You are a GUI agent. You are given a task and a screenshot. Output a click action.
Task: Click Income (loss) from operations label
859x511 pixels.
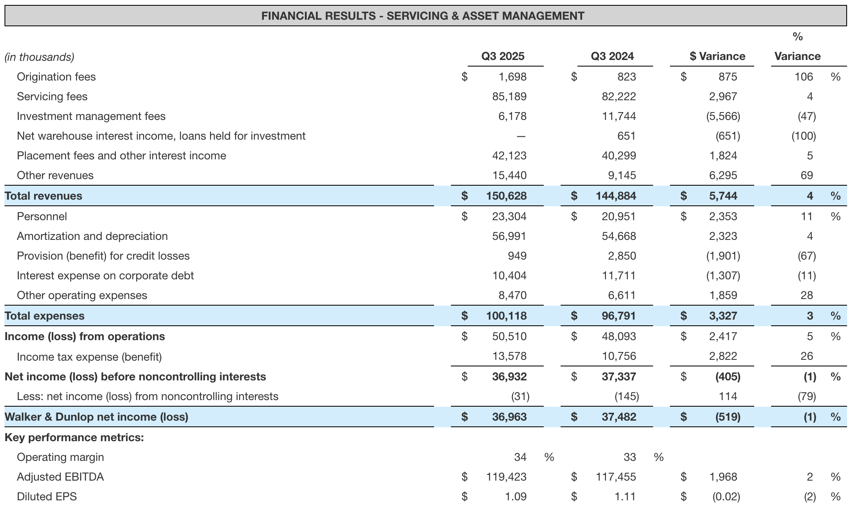(x=85, y=336)
